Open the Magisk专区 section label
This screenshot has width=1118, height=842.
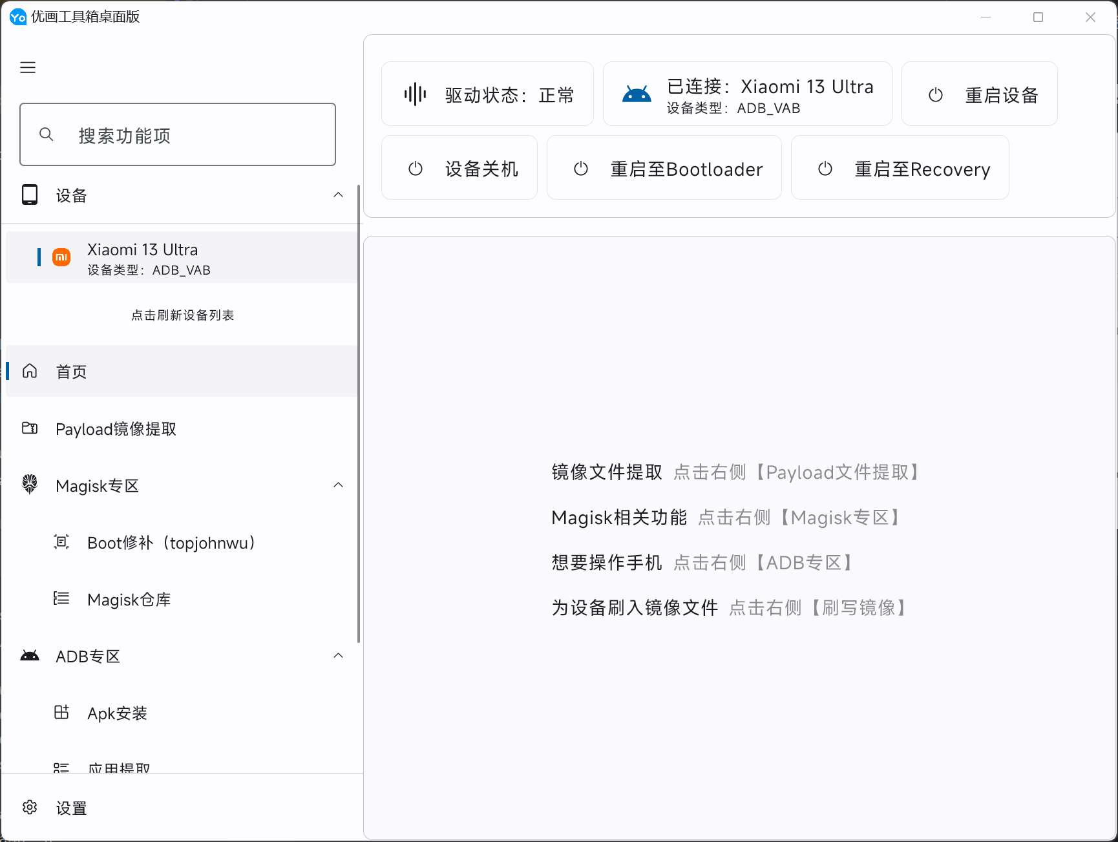[x=97, y=486]
